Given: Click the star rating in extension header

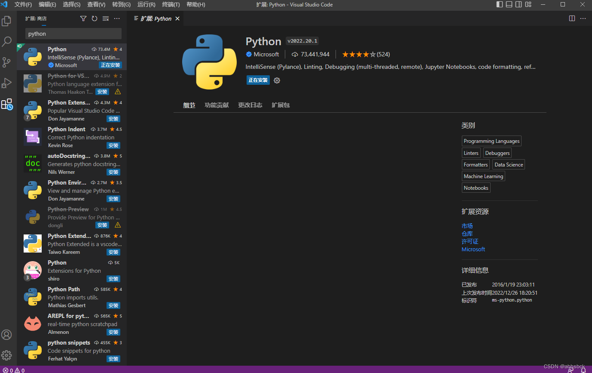Looking at the screenshot, I should pyautogui.click(x=366, y=54).
